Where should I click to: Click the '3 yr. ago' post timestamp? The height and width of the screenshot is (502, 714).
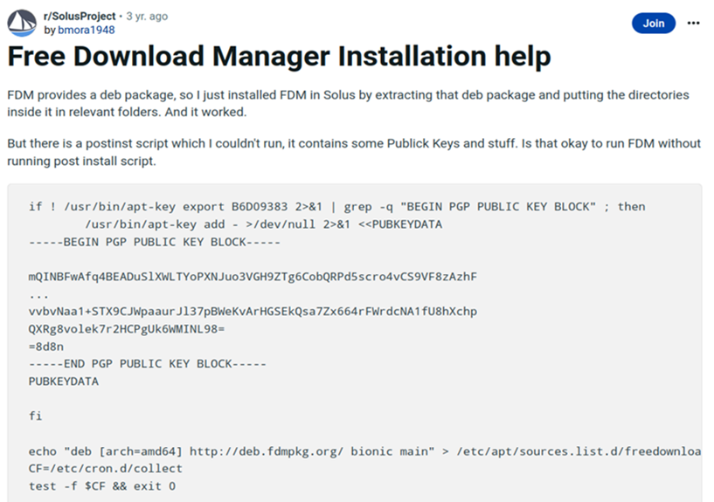[x=146, y=16]
